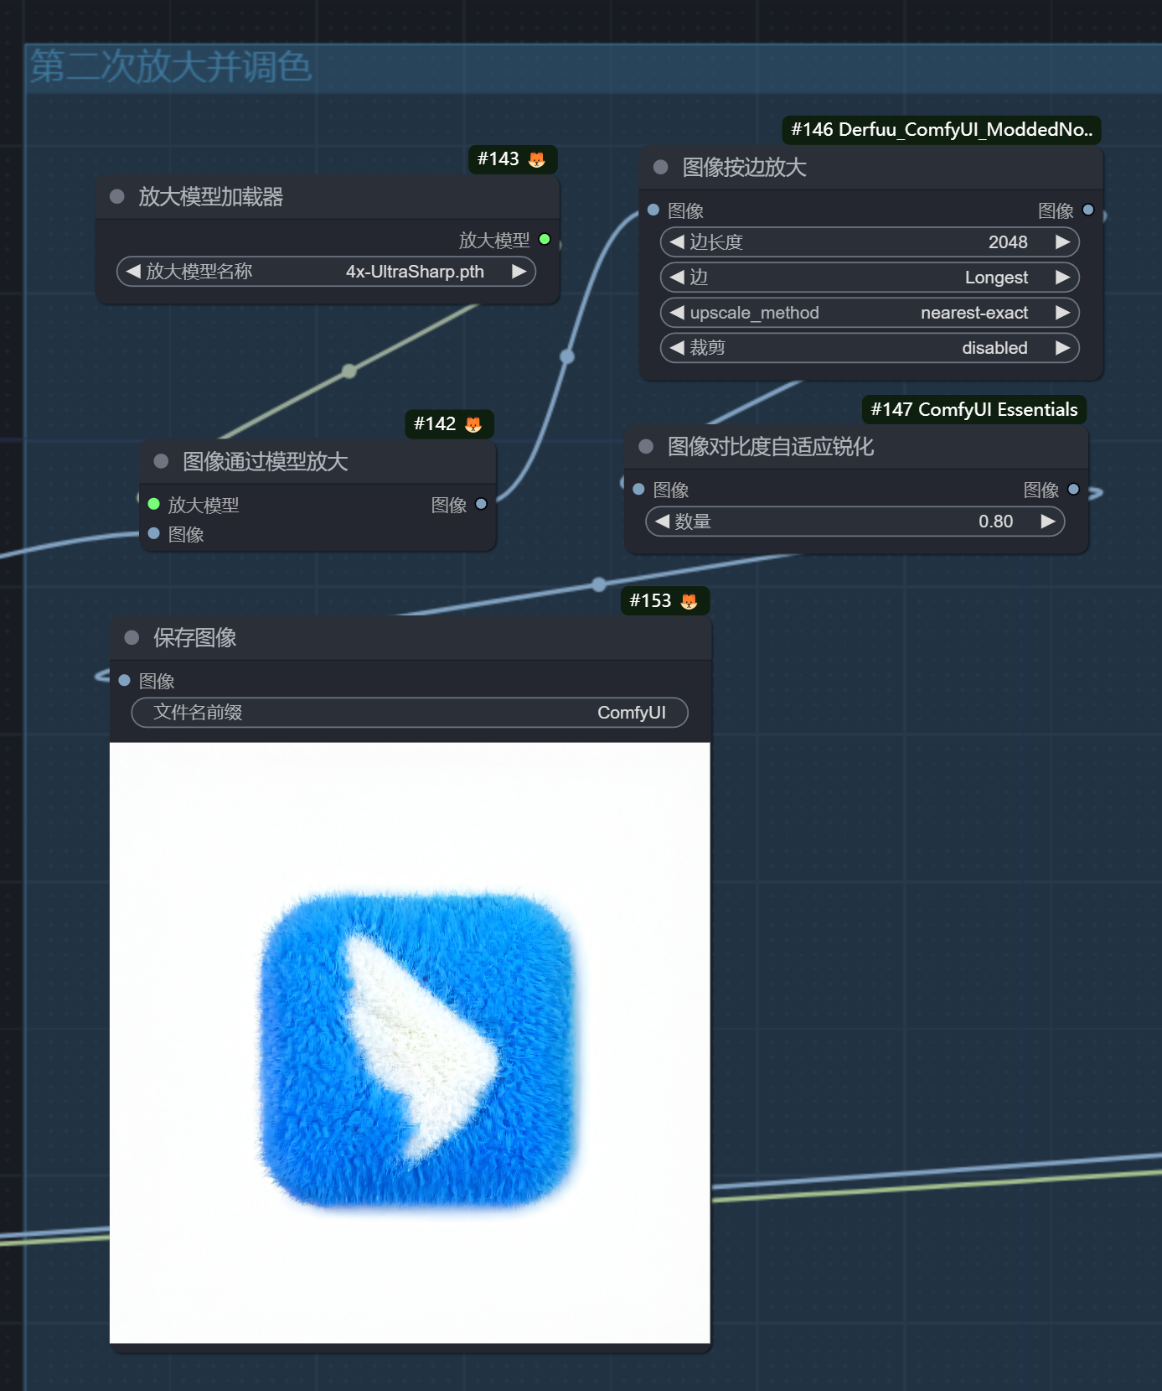Select the previous upscale_method with left arrow

[x=677, y=312]
